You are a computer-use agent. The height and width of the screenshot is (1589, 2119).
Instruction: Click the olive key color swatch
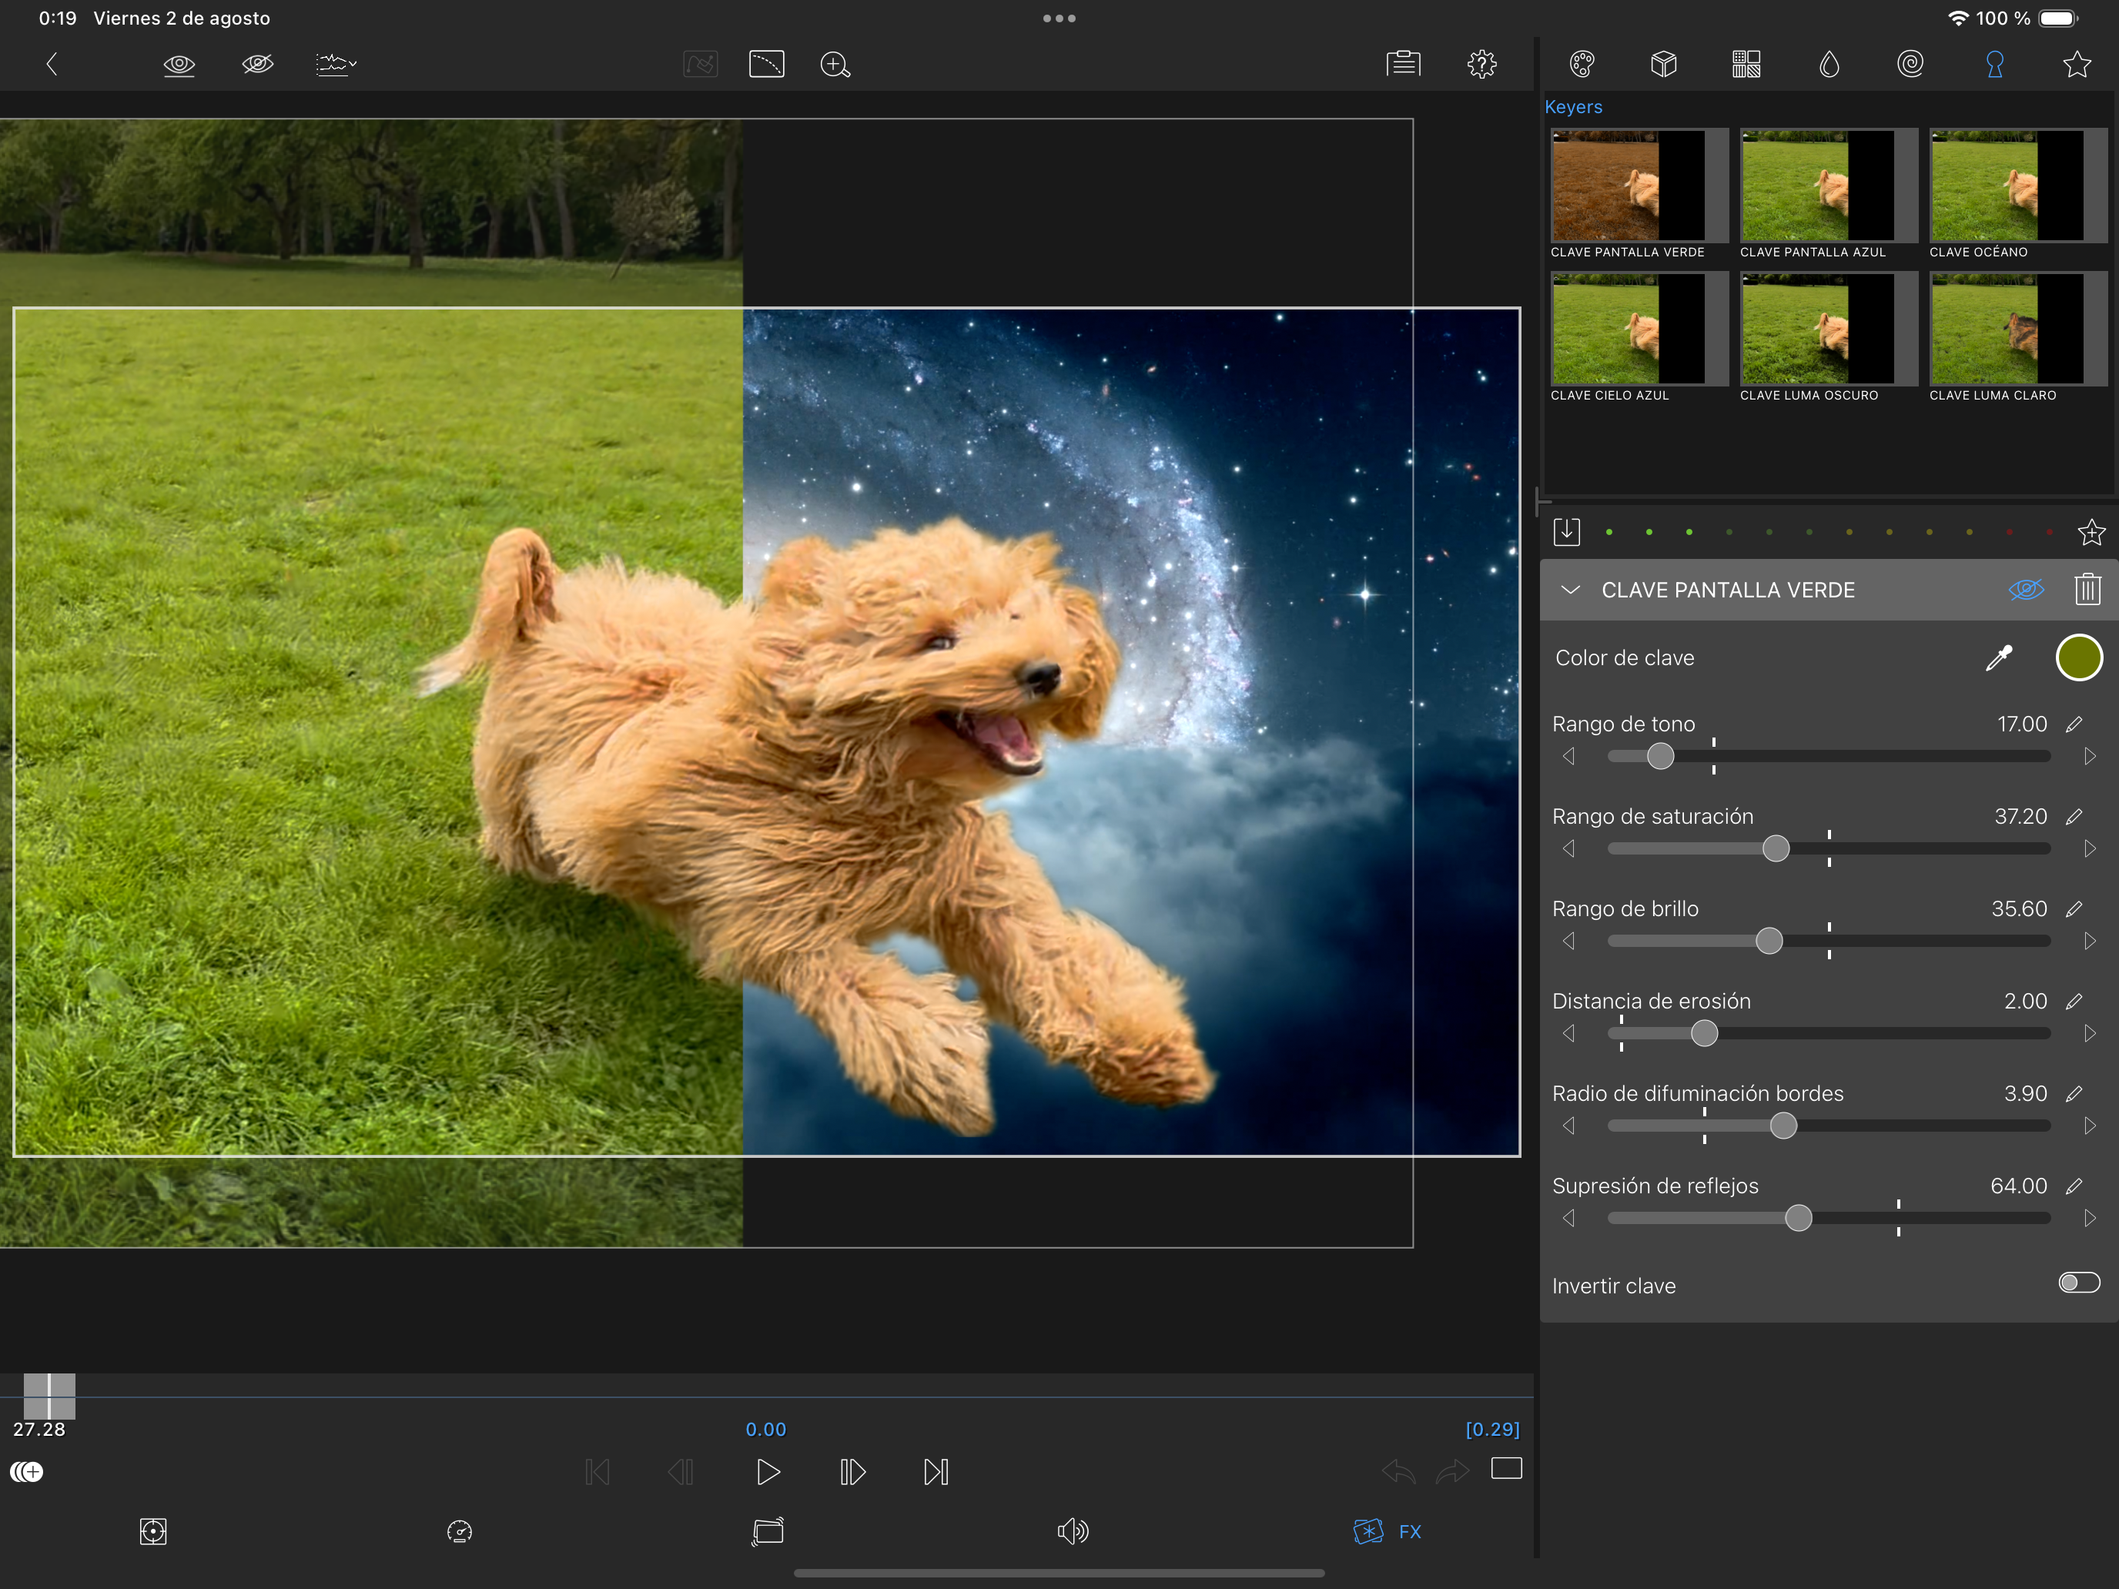2078,658
